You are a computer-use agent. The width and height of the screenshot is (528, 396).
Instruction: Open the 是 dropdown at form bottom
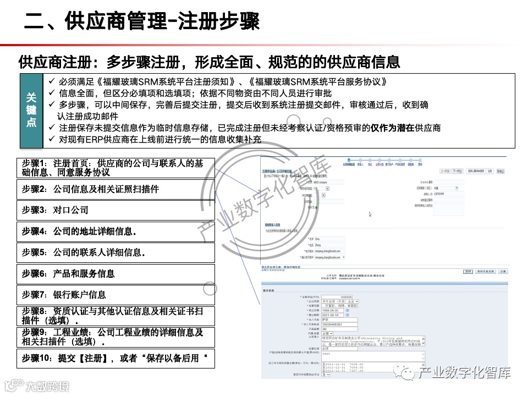click(x=326, y=375)
